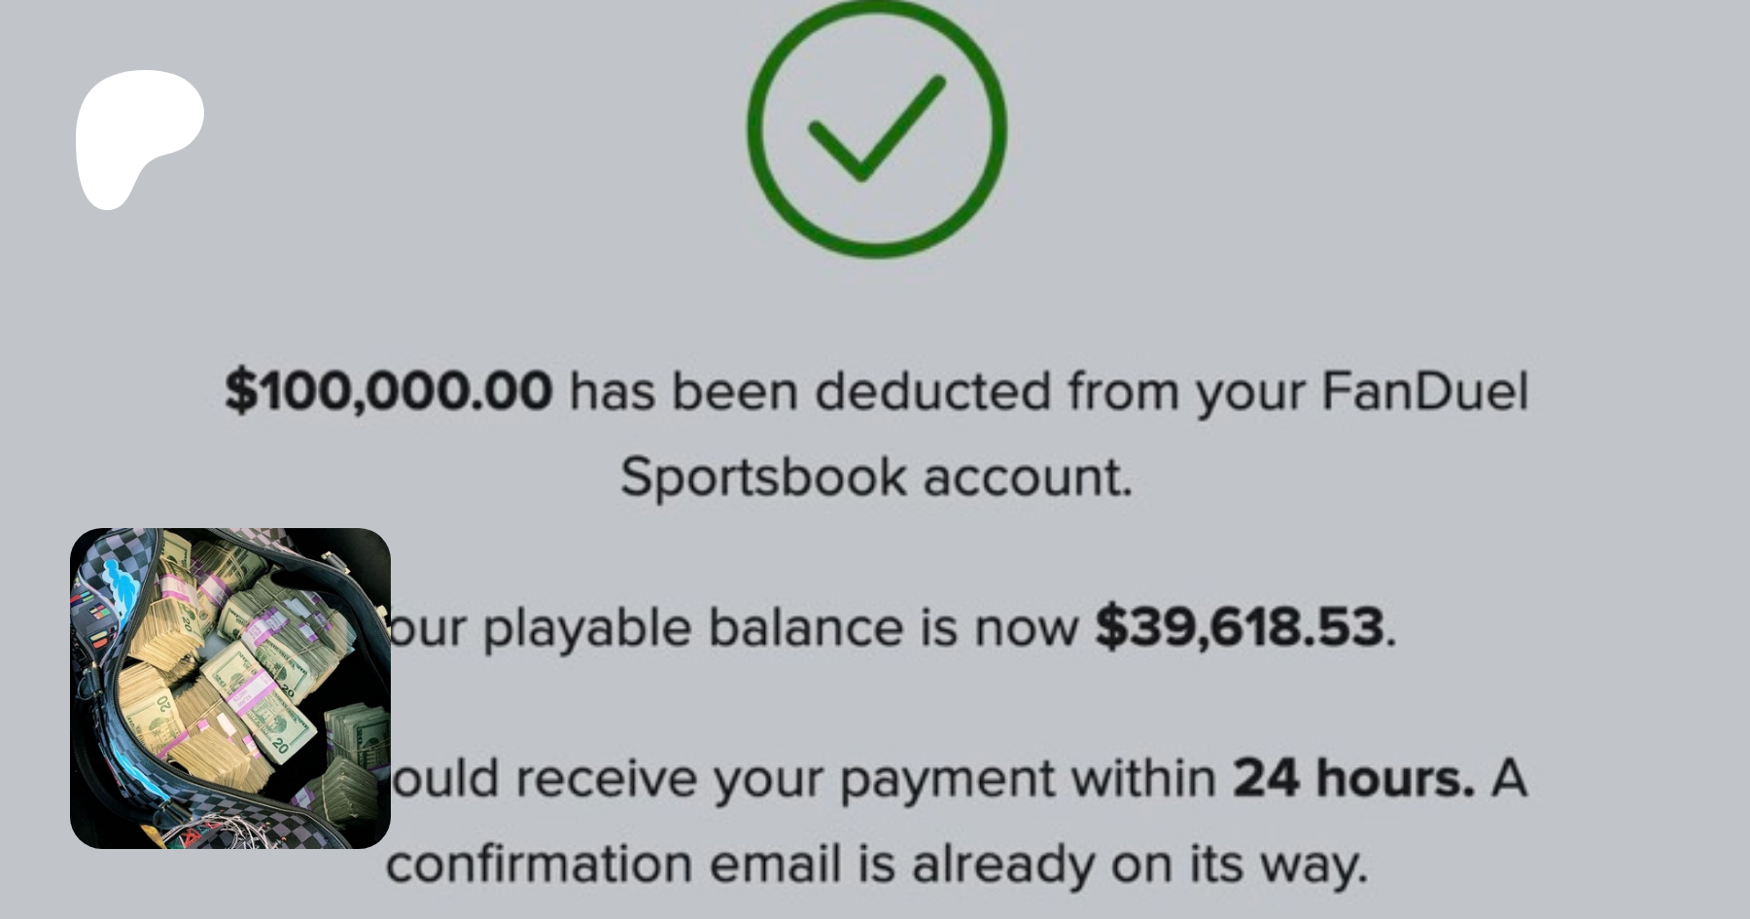Click the words 'from your' before FanDuel

click(x=1185, y=391)
